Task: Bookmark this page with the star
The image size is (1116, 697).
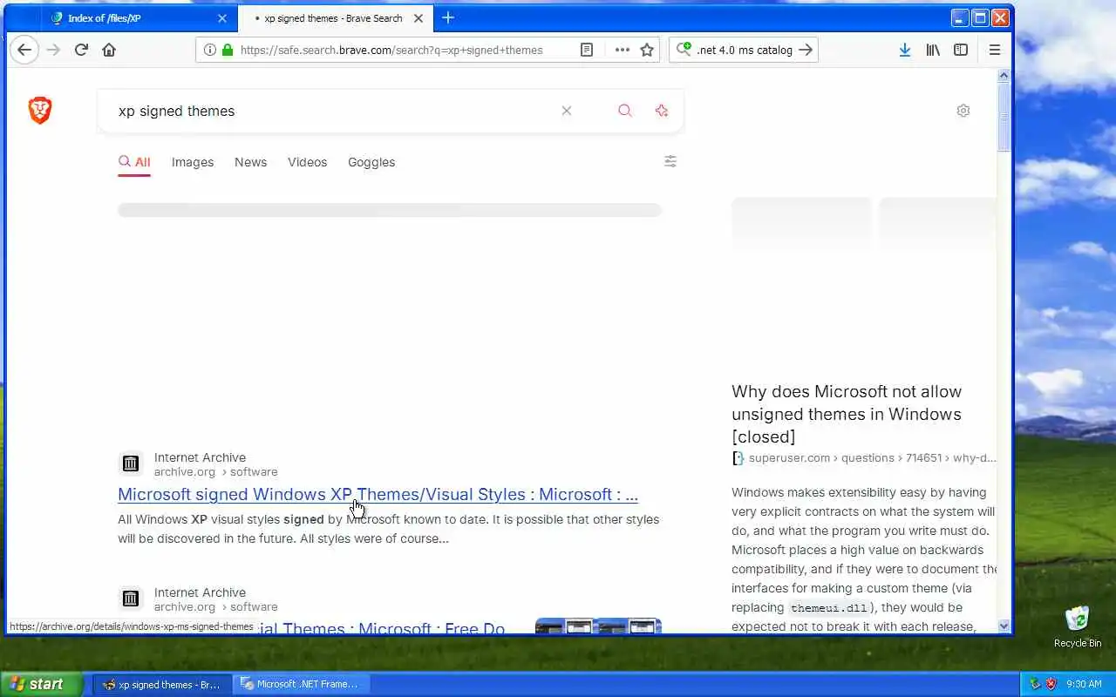Action: point(647,50)
